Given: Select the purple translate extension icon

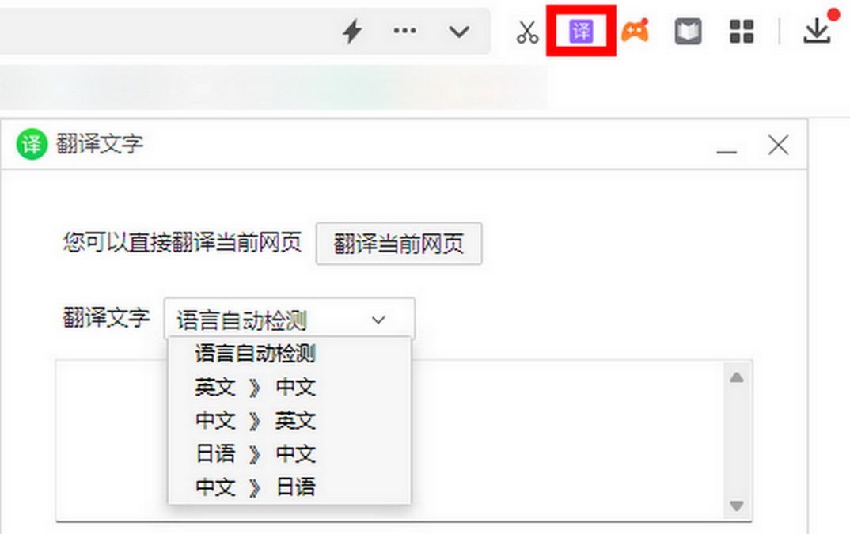Looking at the screenshot, I should point(581,30).
